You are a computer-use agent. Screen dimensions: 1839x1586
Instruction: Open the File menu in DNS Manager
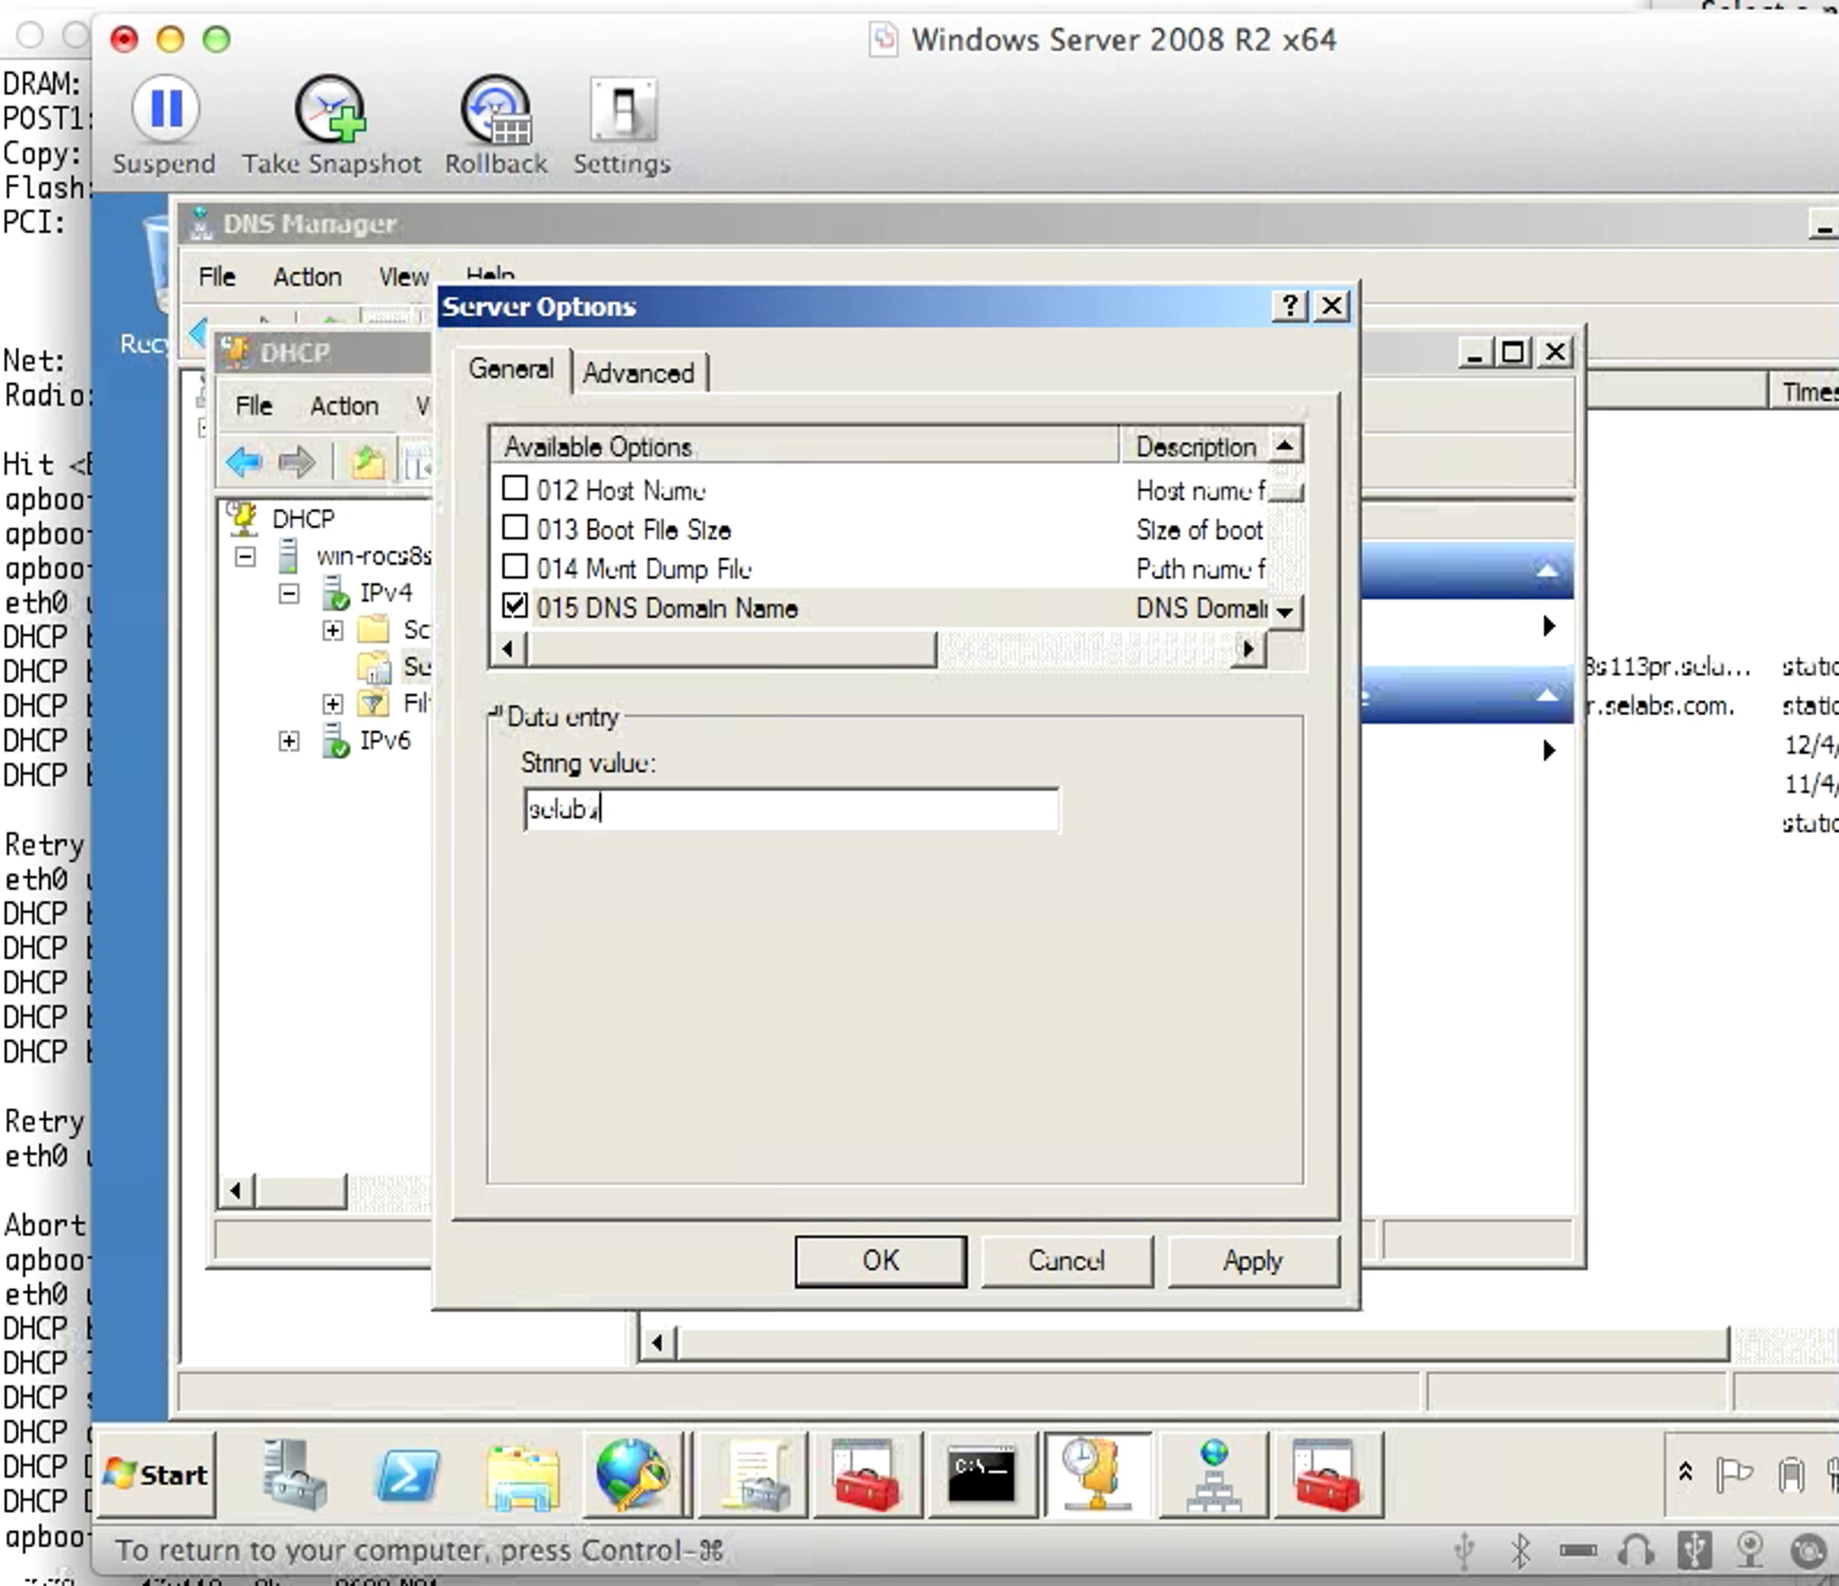coord(218,277)
